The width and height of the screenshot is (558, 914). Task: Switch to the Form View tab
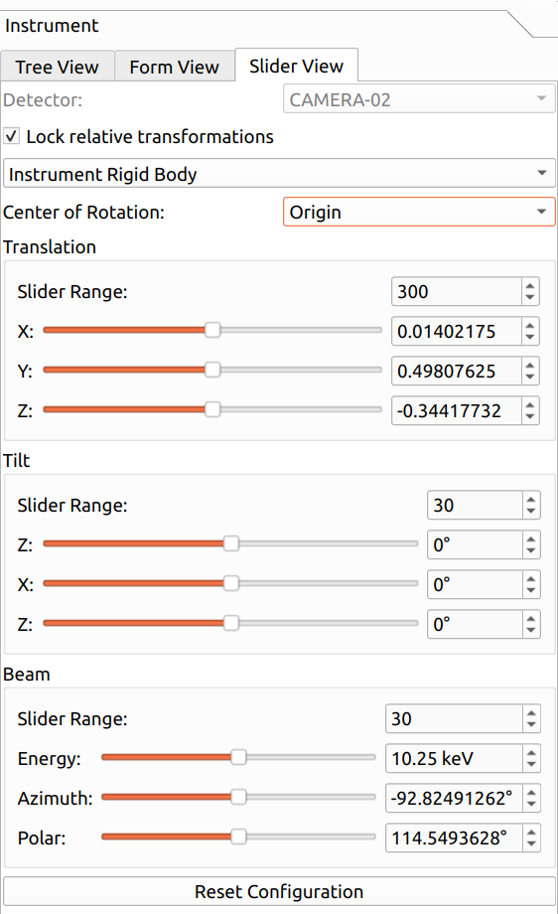point(174,67)
